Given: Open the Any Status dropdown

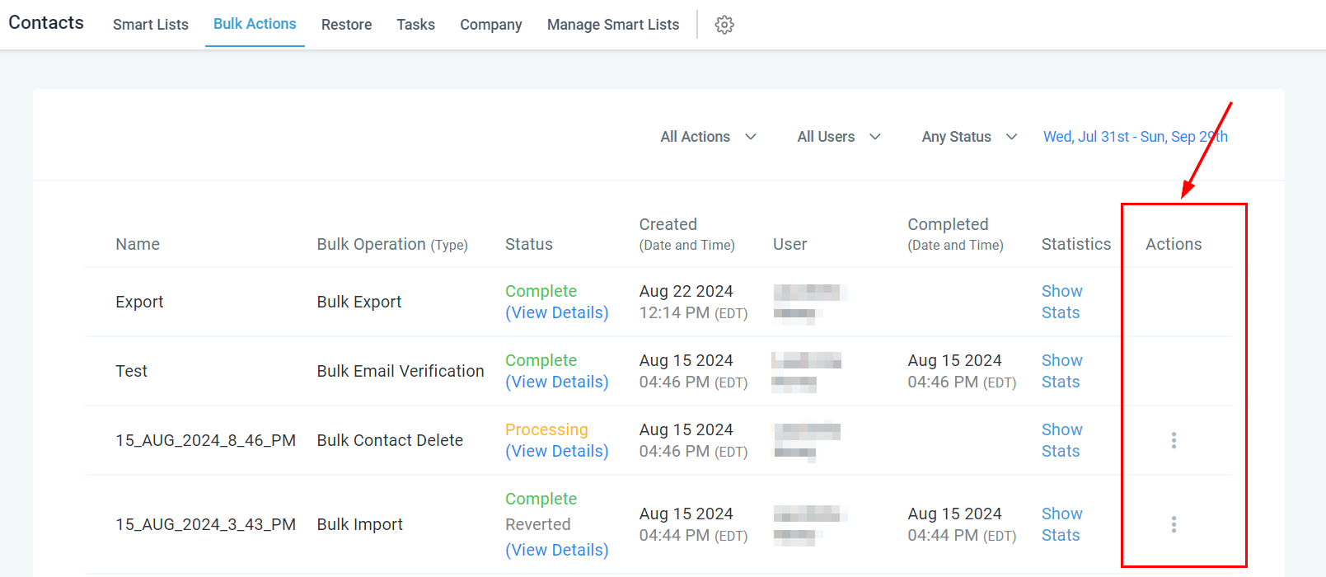Looking at the screenshot, I should (970, 137).
